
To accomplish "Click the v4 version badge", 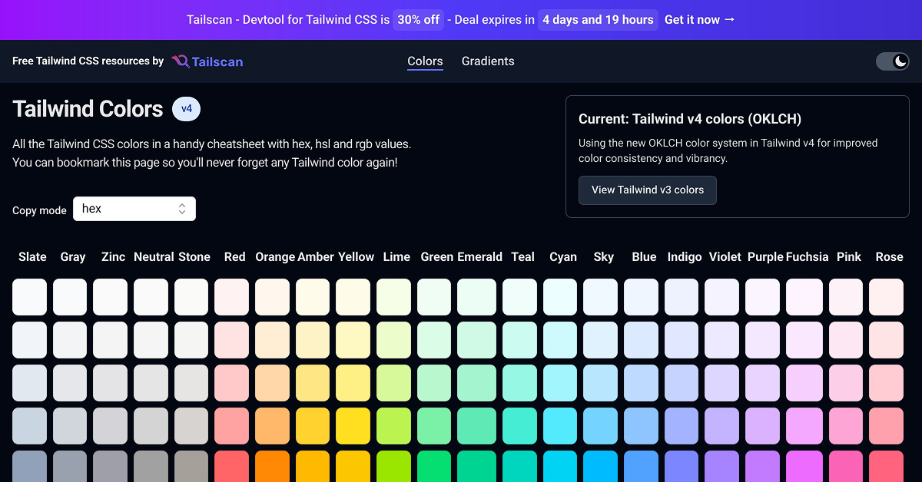I will pos(186,108).
